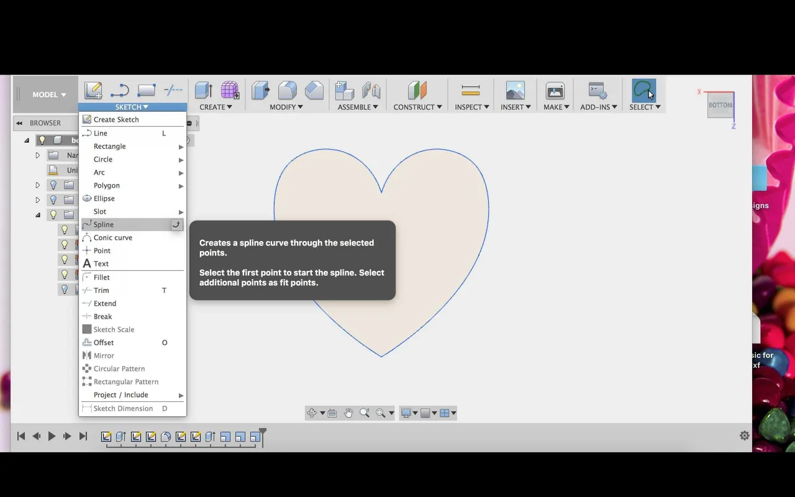Open the ASSEMBLE dropdown
This screenshot has height=497, width=795.
358,107
